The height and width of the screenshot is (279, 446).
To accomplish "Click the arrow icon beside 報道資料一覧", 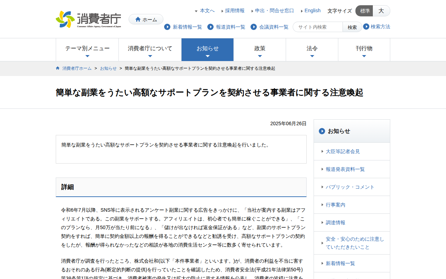I will tap(210, 27).
